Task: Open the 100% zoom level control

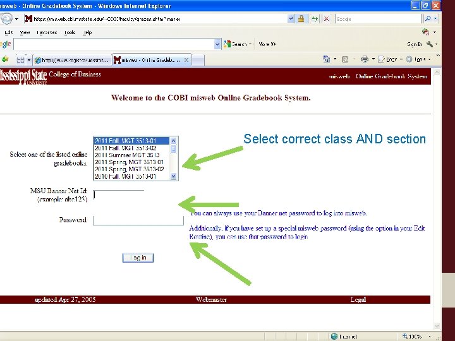Action: point(416,337)
